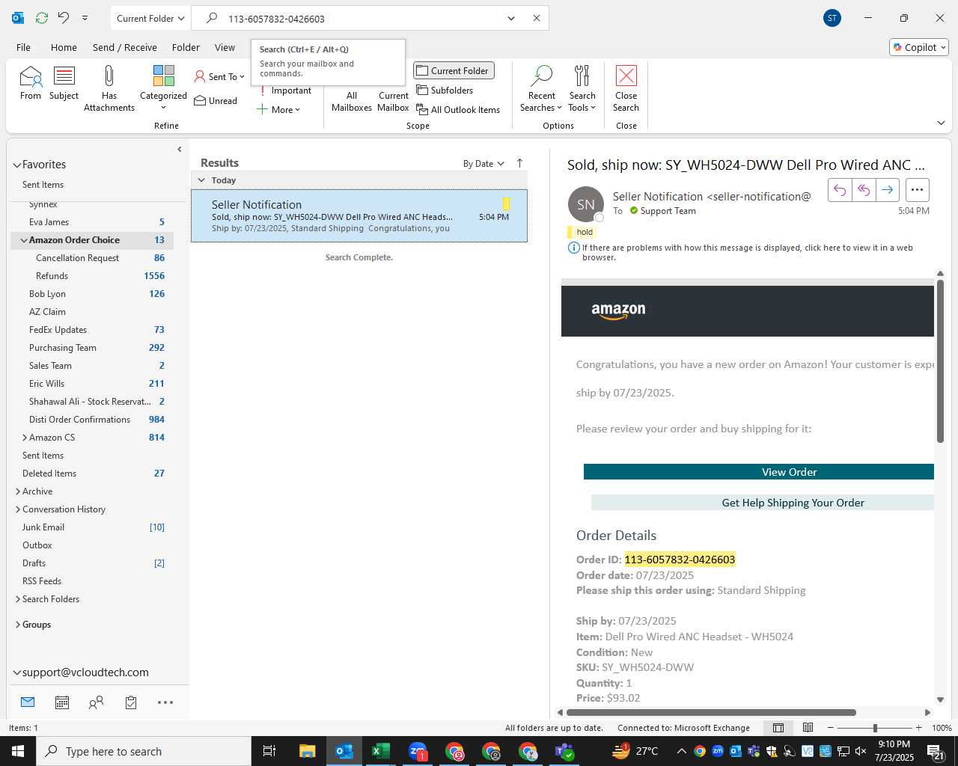Reverse sort order arrow in Results

(519, 163)
